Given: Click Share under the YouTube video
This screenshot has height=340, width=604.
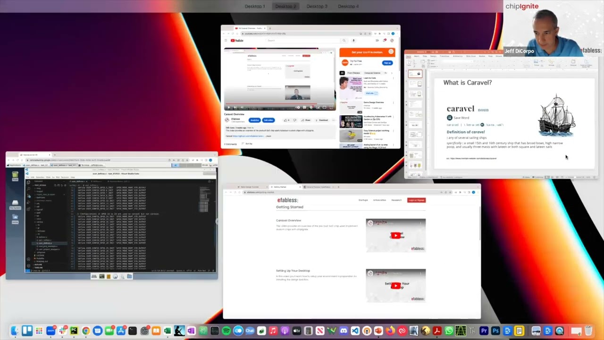Looking at the screenshot, I should (x=307, y=120).
